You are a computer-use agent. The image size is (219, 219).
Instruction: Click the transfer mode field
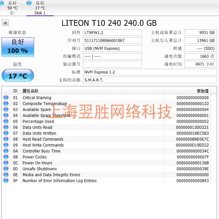tap(112, 56)
